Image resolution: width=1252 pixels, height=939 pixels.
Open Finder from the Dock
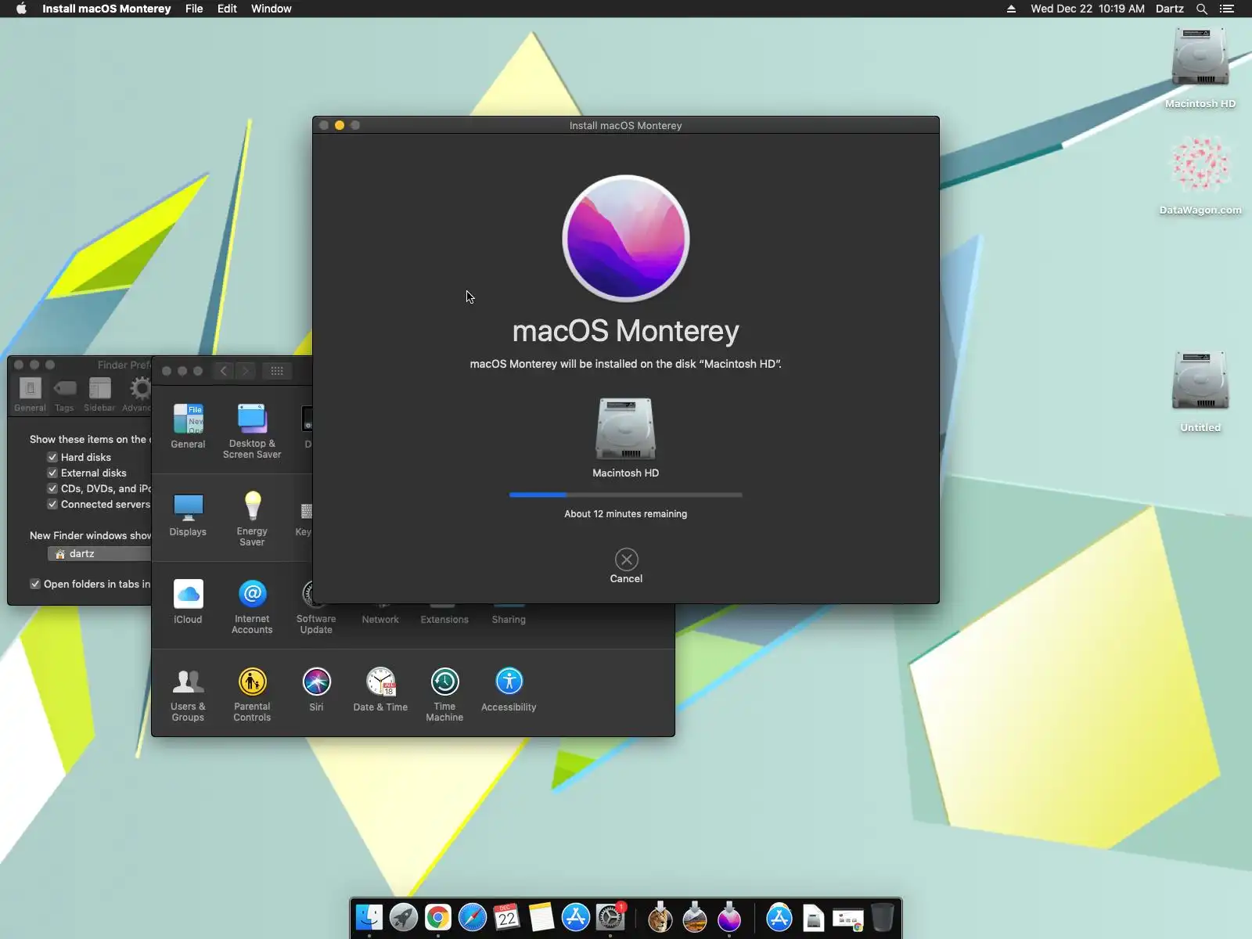369,917
